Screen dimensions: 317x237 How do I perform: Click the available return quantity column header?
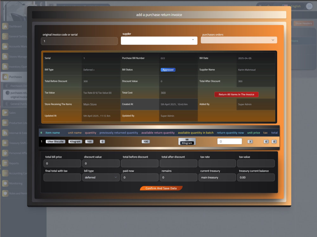pos(158,133)
